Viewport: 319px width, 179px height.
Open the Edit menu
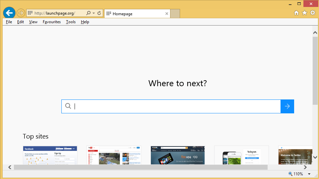(21, 22)
